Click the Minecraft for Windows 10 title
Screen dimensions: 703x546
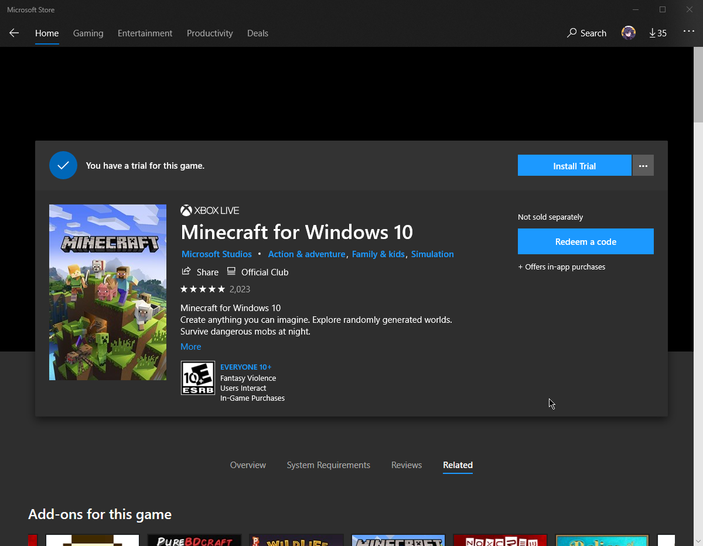297,232
